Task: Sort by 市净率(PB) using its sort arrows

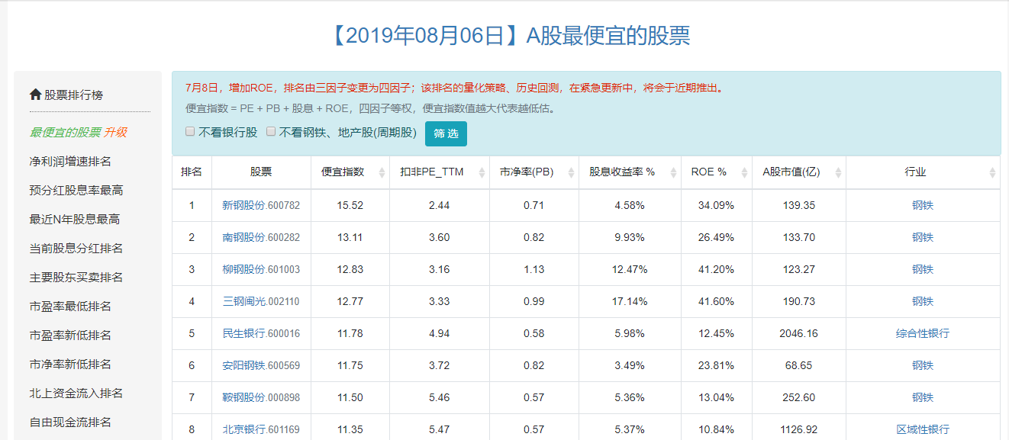Action: [571, 172]
